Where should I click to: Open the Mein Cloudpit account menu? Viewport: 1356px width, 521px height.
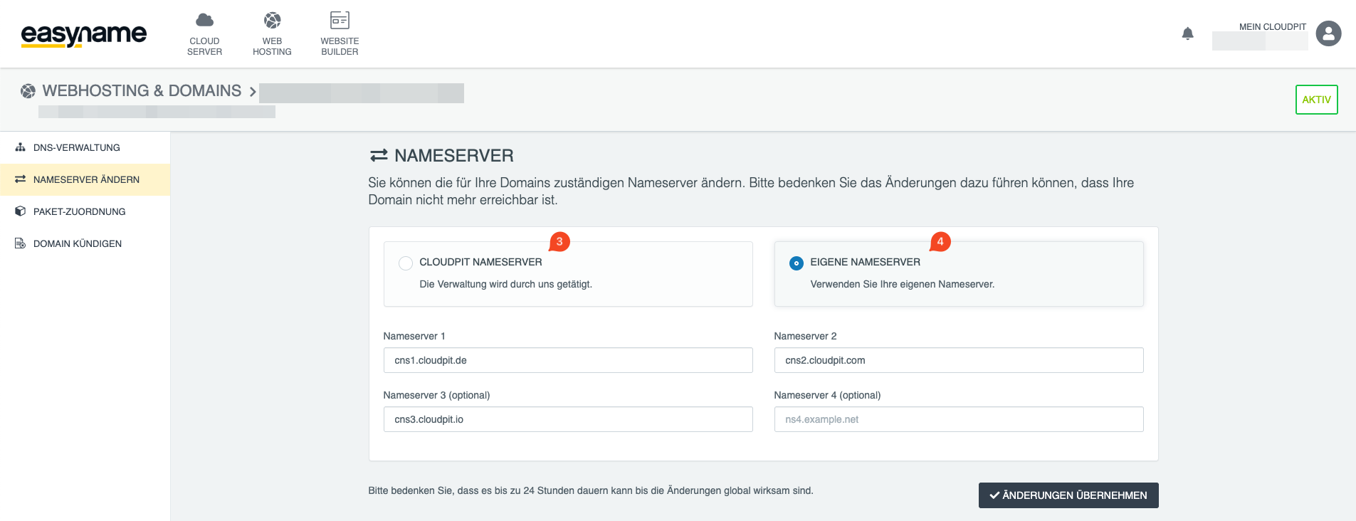coord(1272,27)
